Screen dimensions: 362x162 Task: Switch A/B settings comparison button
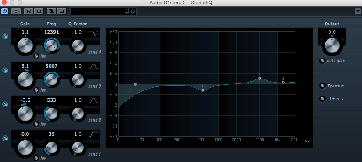[51, 11]
